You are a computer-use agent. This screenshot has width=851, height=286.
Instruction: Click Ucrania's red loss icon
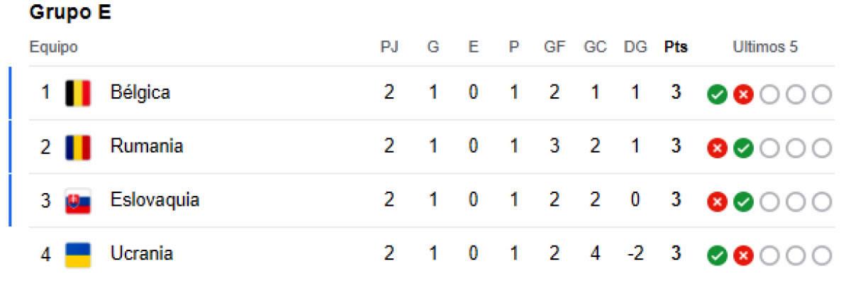[x=742, y=255]
